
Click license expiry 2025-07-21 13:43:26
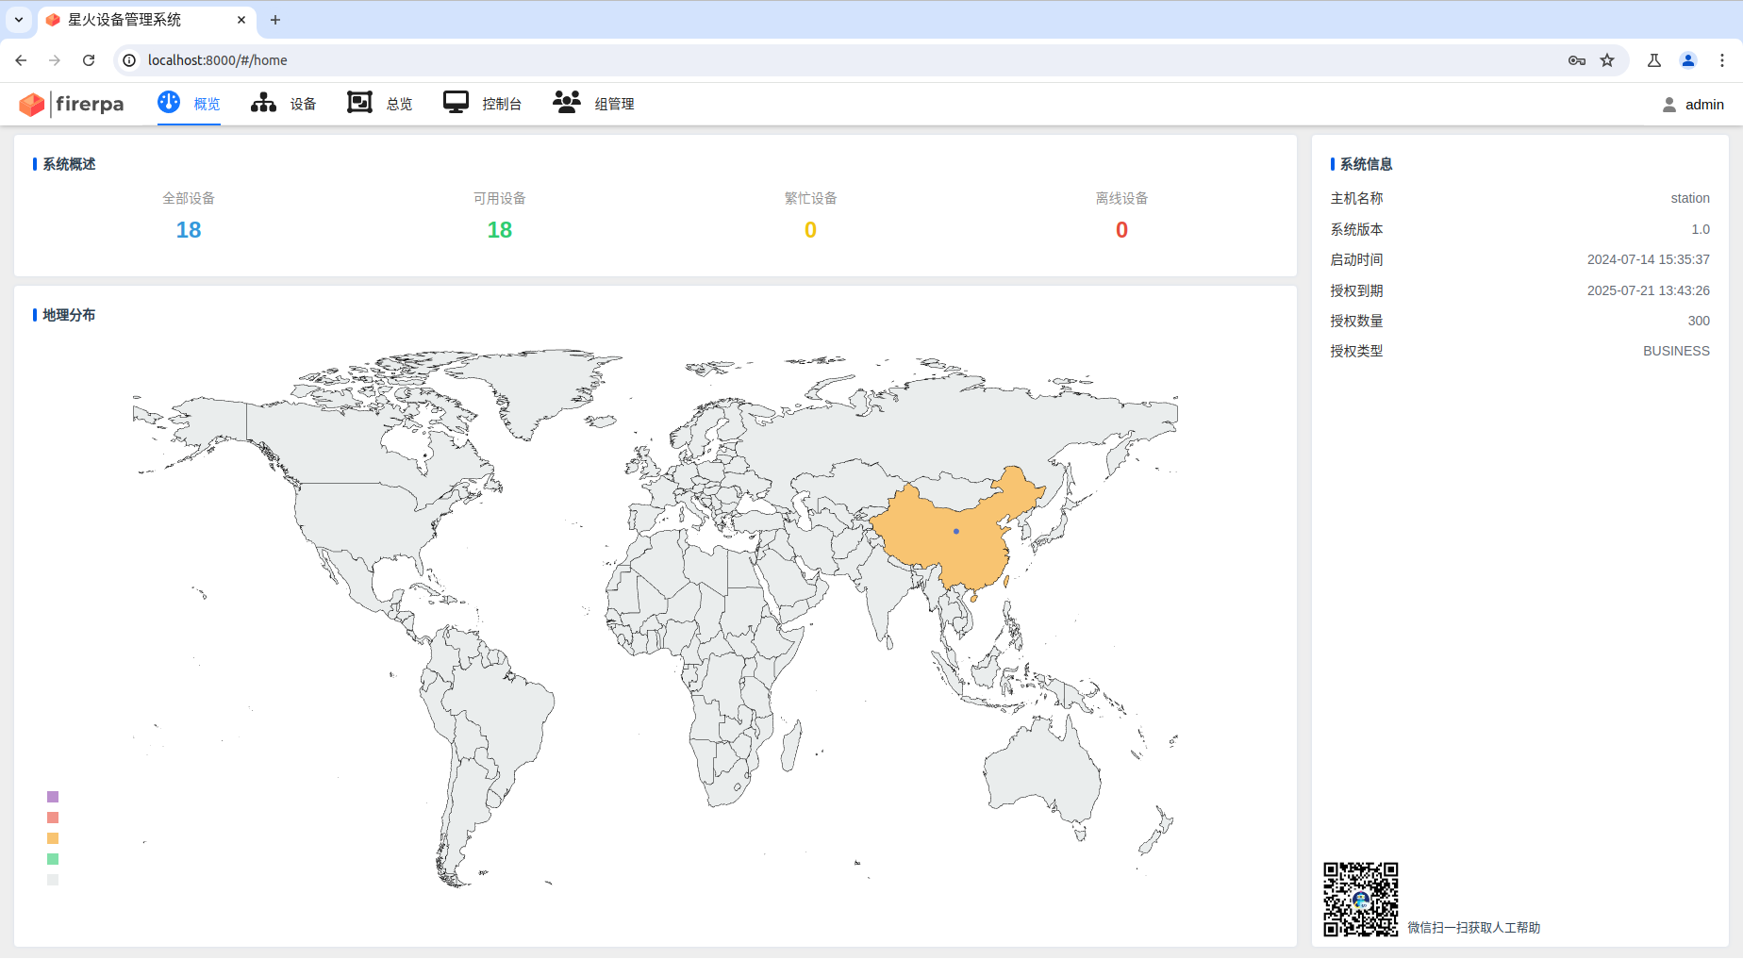[x=1649, y=290]
